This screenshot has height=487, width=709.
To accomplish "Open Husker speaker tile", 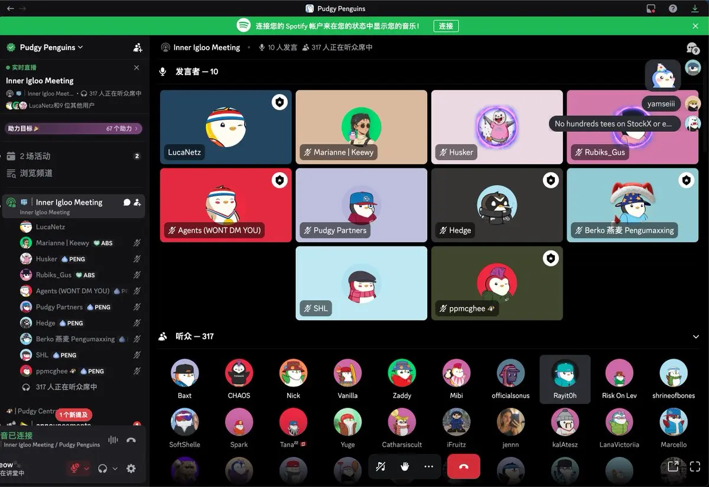I will 497,127.
